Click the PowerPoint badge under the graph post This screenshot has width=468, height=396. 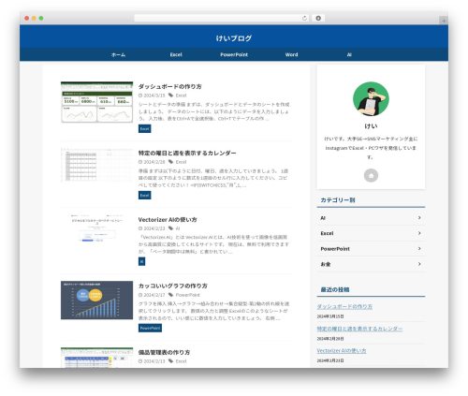pos(150,328)
